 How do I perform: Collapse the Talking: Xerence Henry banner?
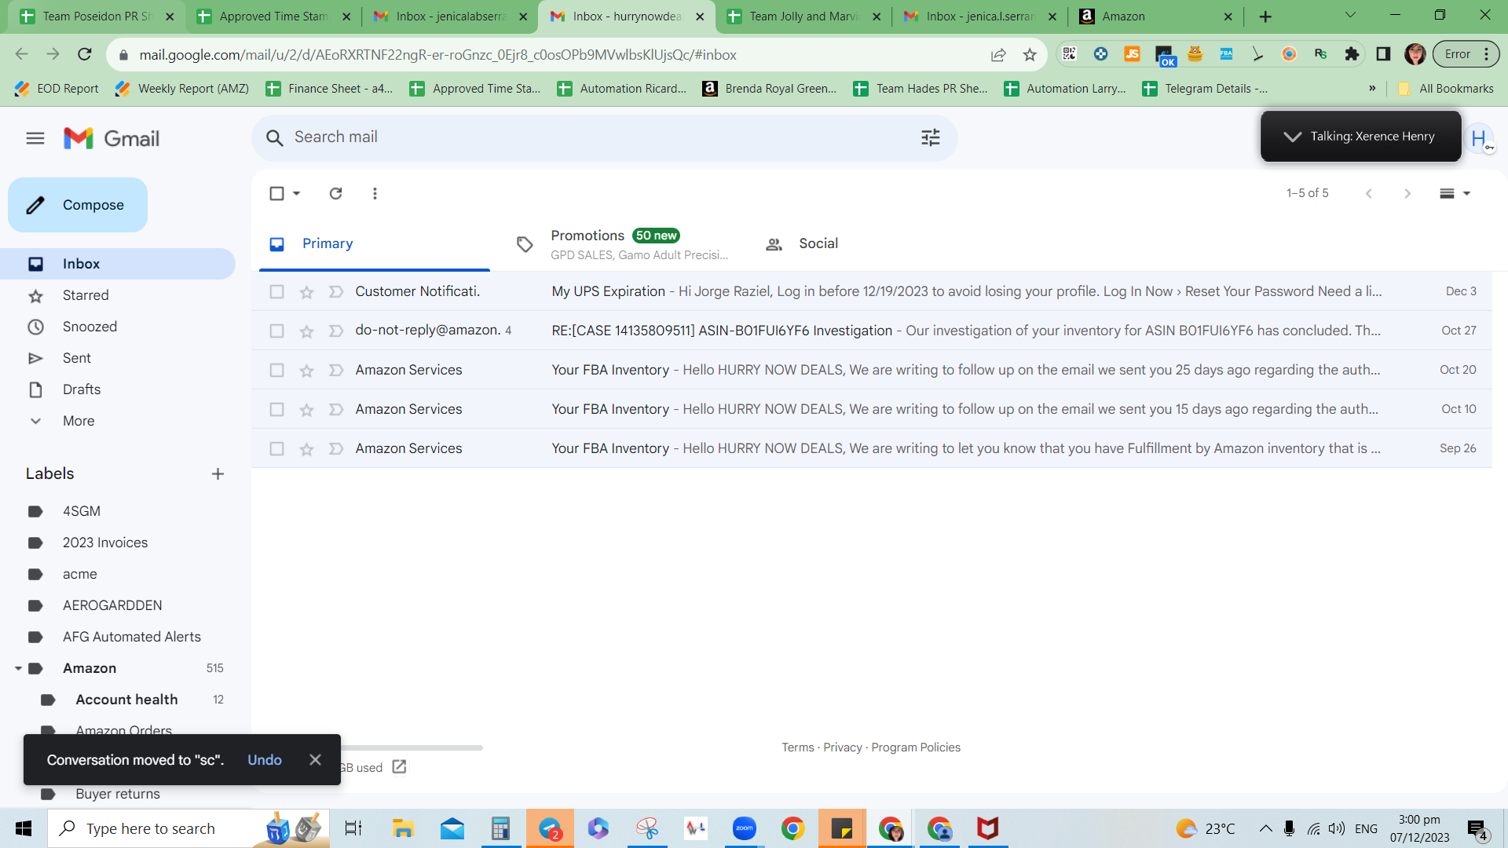[x=1292, y=137]
